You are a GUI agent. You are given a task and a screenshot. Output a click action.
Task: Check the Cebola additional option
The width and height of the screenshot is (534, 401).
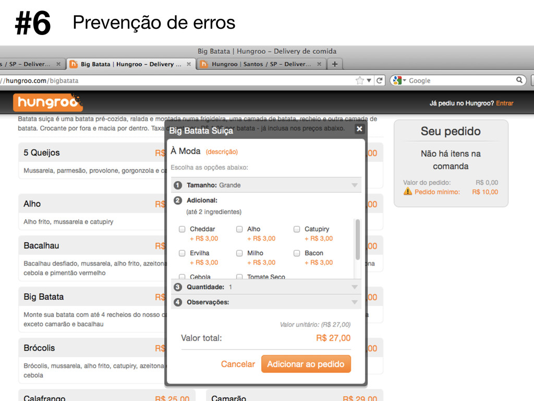click(182, 277)
